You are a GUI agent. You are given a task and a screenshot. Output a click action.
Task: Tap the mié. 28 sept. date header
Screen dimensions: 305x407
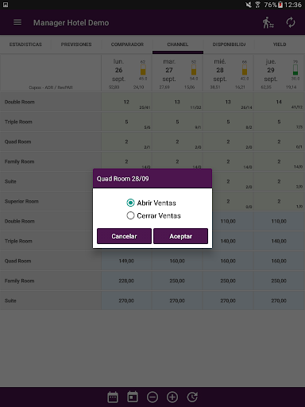(219, 70)
